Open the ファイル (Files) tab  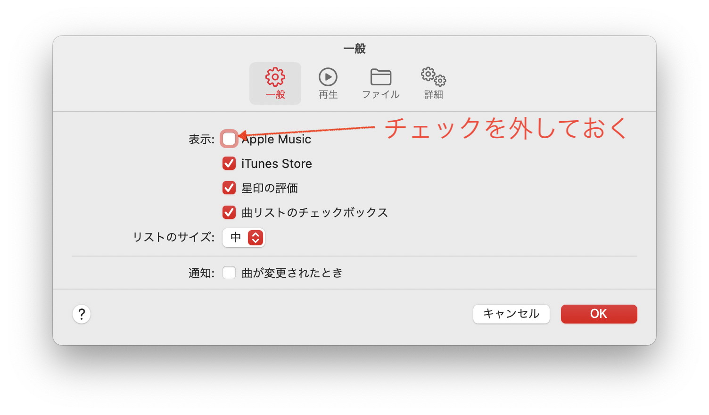pyautogui.click(x=381, y=83)
